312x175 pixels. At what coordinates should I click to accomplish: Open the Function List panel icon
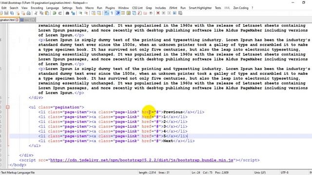[x=139, y=13]
